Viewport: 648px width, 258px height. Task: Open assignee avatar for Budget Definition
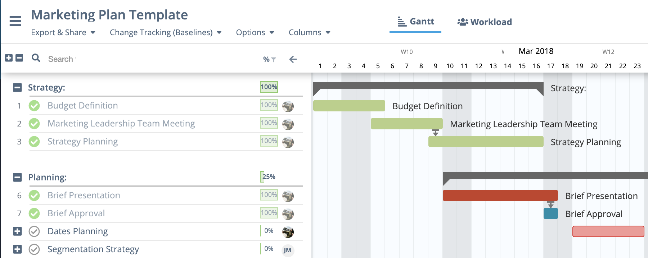point(288,106)
